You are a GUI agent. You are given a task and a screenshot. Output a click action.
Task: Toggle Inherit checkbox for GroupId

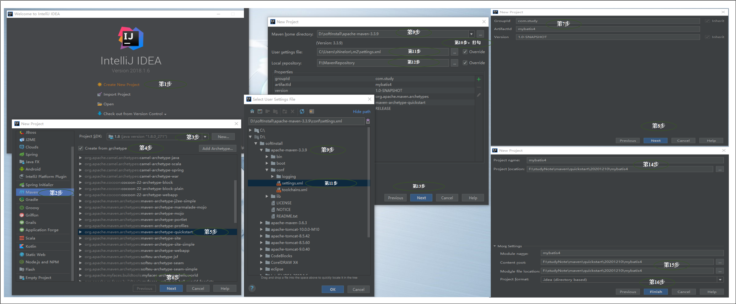pos(707,21)
